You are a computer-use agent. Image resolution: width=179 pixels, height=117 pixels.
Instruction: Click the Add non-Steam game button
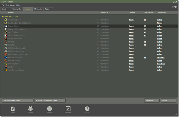(x=18, y=101)
